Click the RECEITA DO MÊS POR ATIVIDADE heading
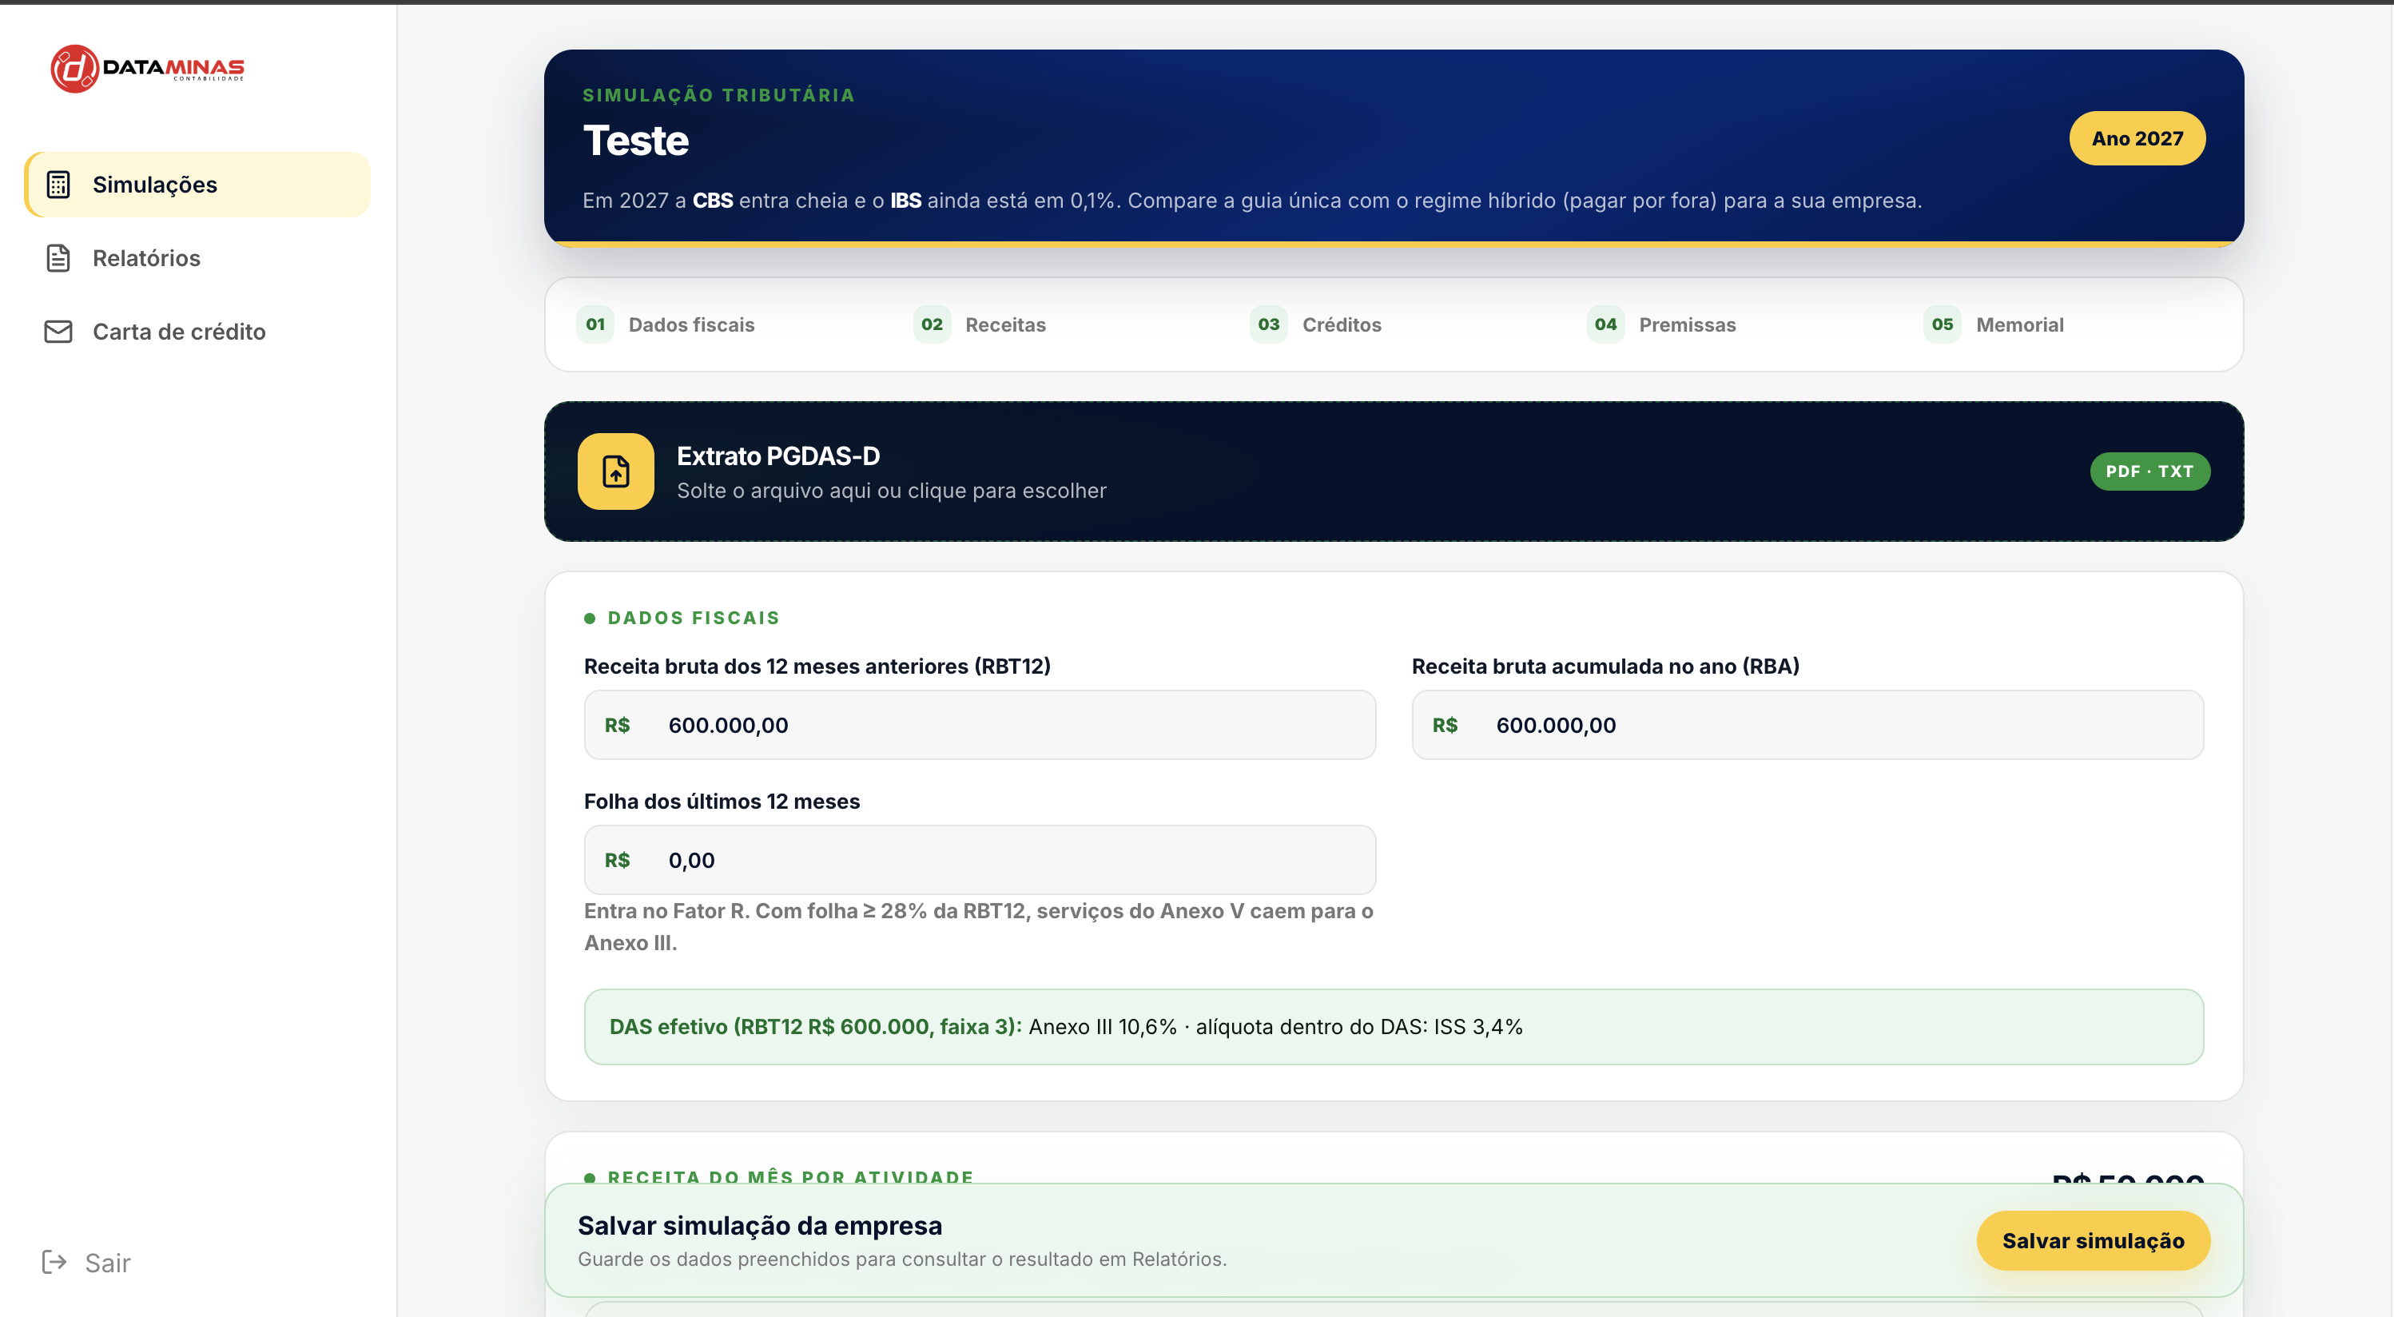The height and width of the screenshot is (1317, 2394). pyautogui.click(x=790, y=1176)
